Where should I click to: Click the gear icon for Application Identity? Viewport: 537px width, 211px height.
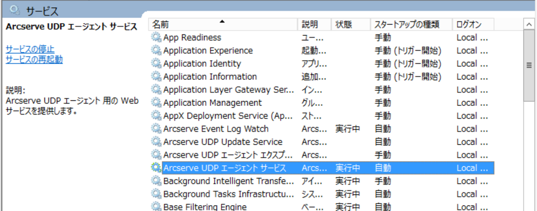[x=156, y=63]
